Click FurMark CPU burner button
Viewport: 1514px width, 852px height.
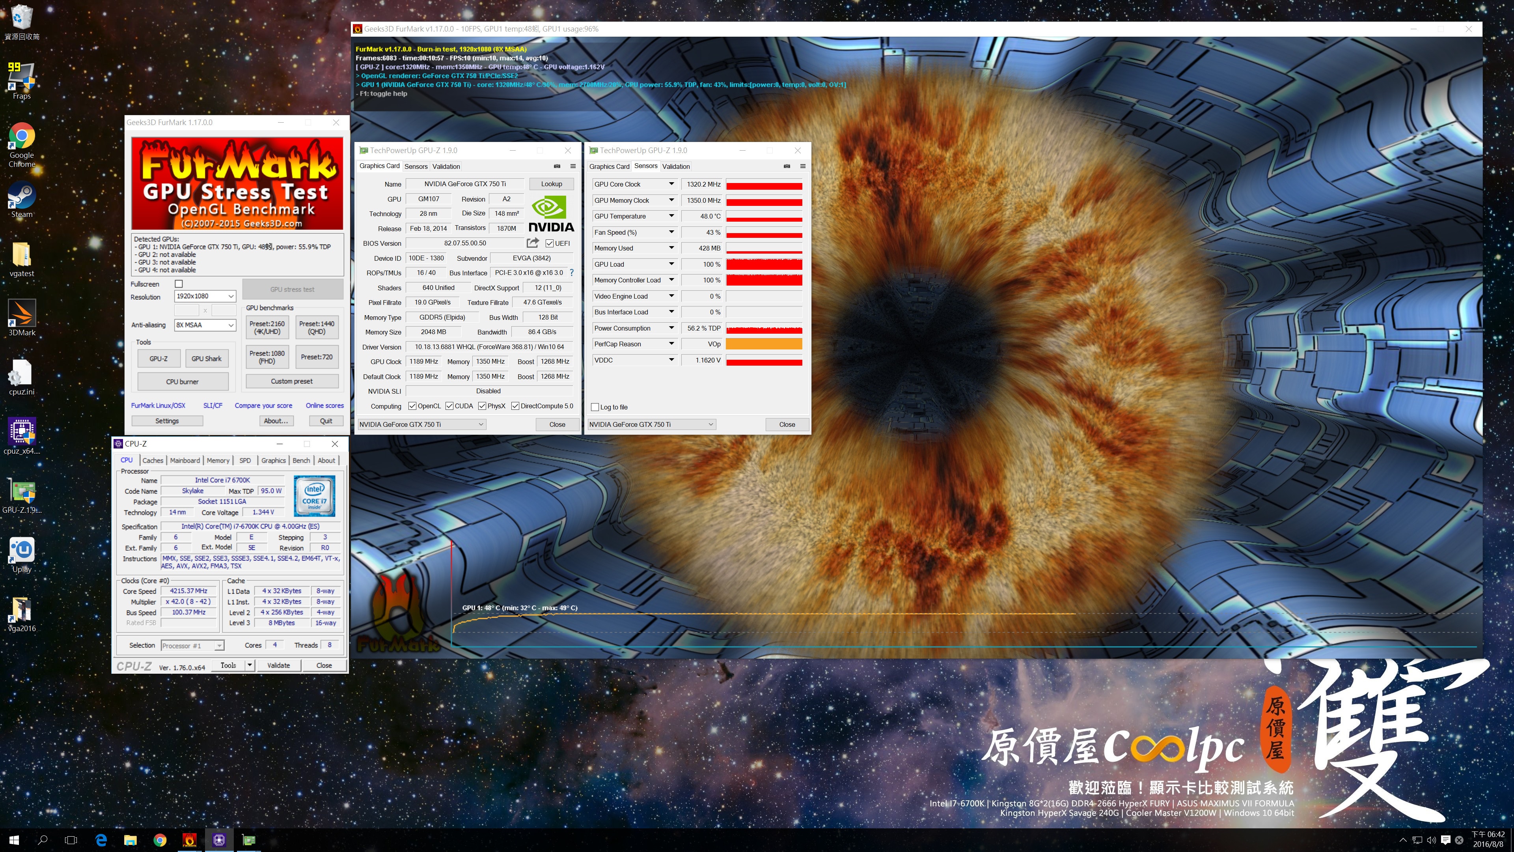click(183, 382)
